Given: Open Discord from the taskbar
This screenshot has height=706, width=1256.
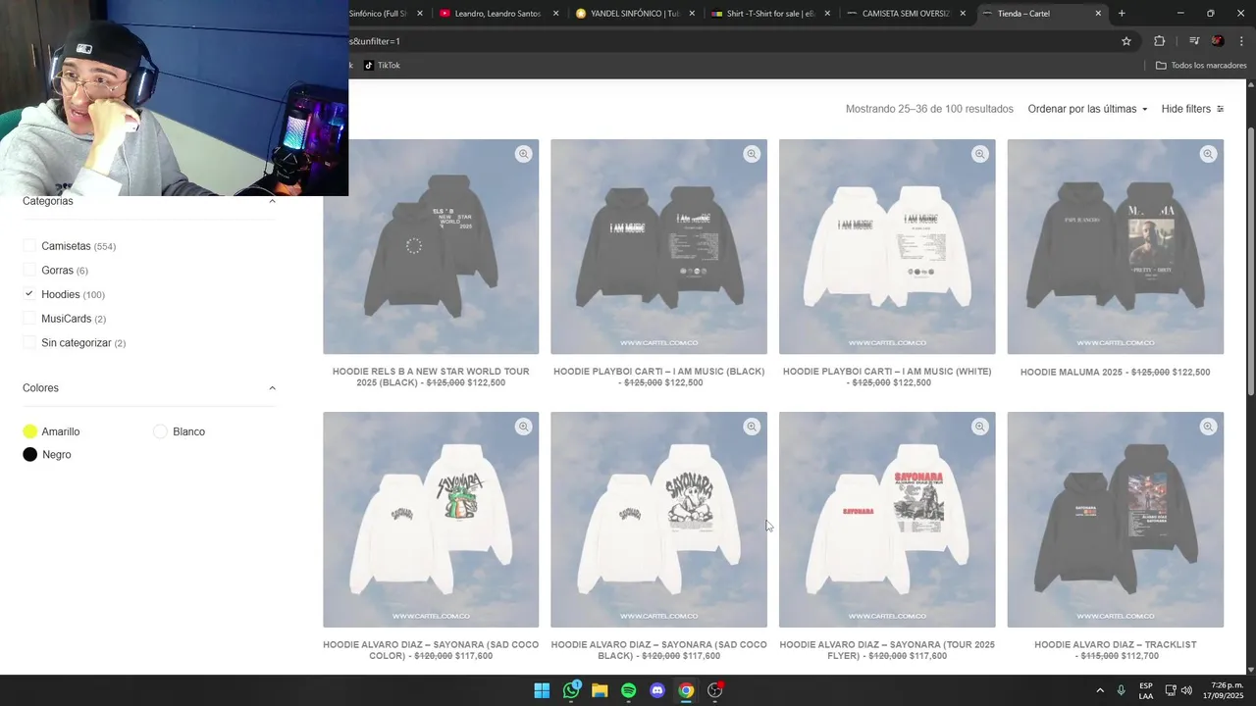Looking at the screenshot, I should coord(657,690).
